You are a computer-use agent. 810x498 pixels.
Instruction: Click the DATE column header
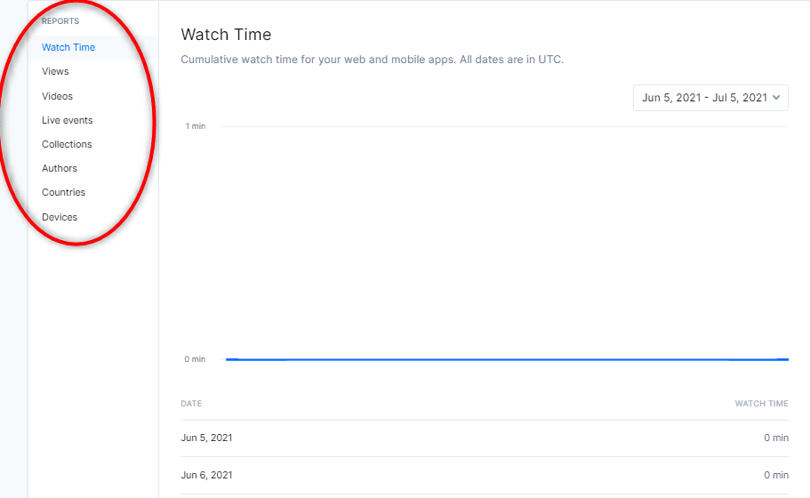point(191,404)
